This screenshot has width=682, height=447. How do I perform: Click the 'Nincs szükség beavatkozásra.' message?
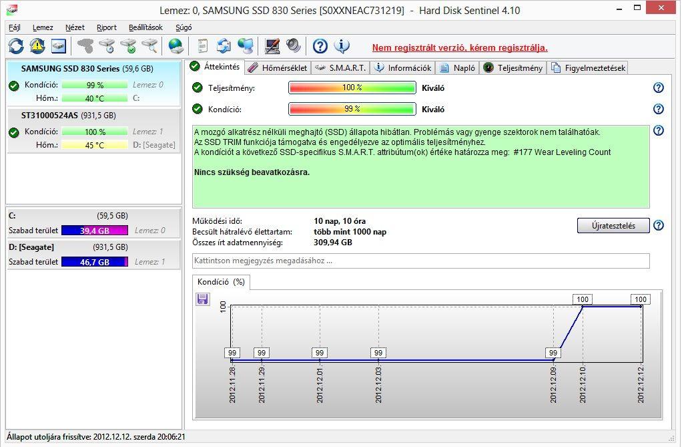tap(252, 172)
